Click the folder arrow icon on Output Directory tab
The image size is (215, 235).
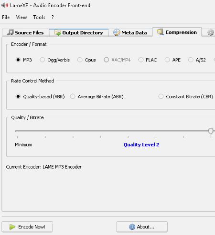[x=57, y=32]
